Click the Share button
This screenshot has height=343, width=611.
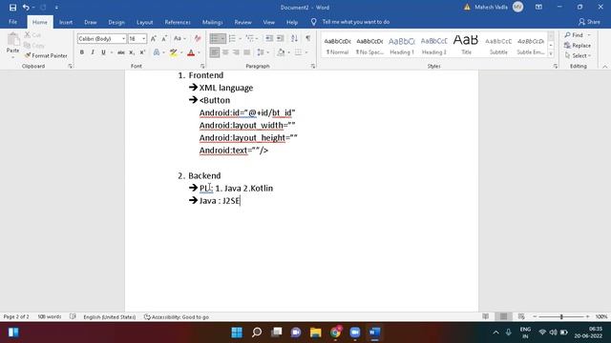pos(589,22)
